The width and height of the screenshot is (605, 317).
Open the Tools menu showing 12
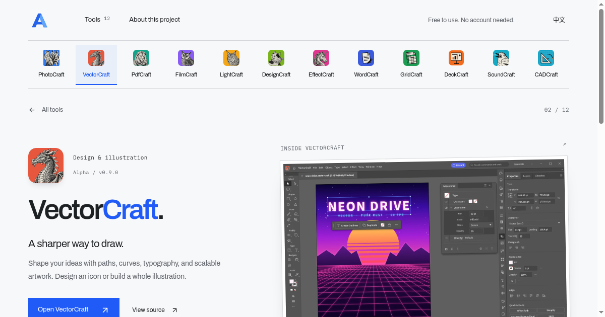tap(97, 20)
